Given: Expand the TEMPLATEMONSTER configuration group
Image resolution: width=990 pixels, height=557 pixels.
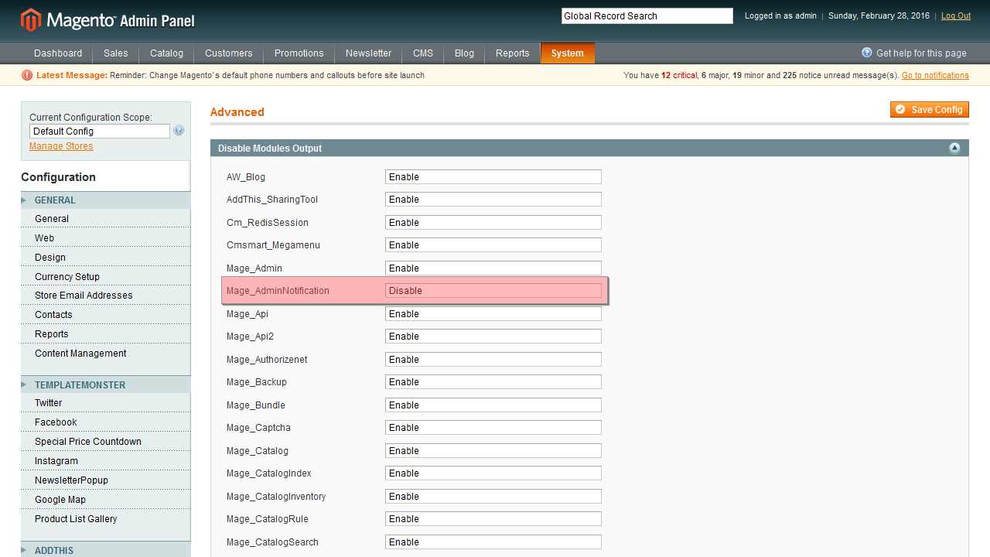Looking at the screenshot, I should point(105,385).
